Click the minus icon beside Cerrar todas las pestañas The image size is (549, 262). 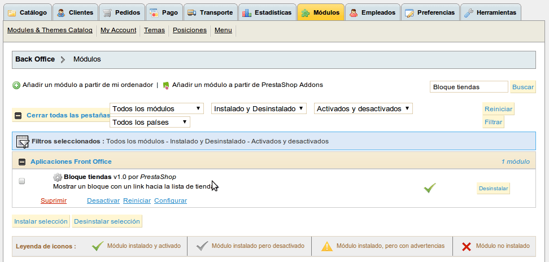18,116
